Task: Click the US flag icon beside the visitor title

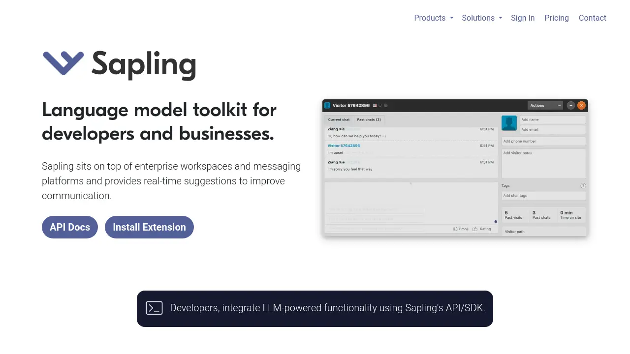Action: 375,106
